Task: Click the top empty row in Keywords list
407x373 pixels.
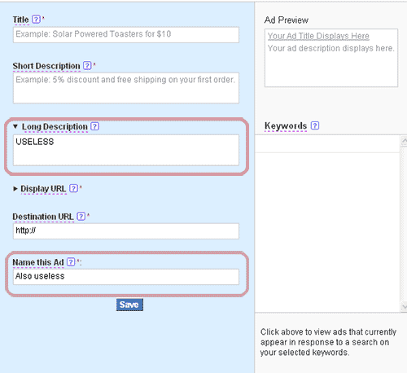Action: 327,144
